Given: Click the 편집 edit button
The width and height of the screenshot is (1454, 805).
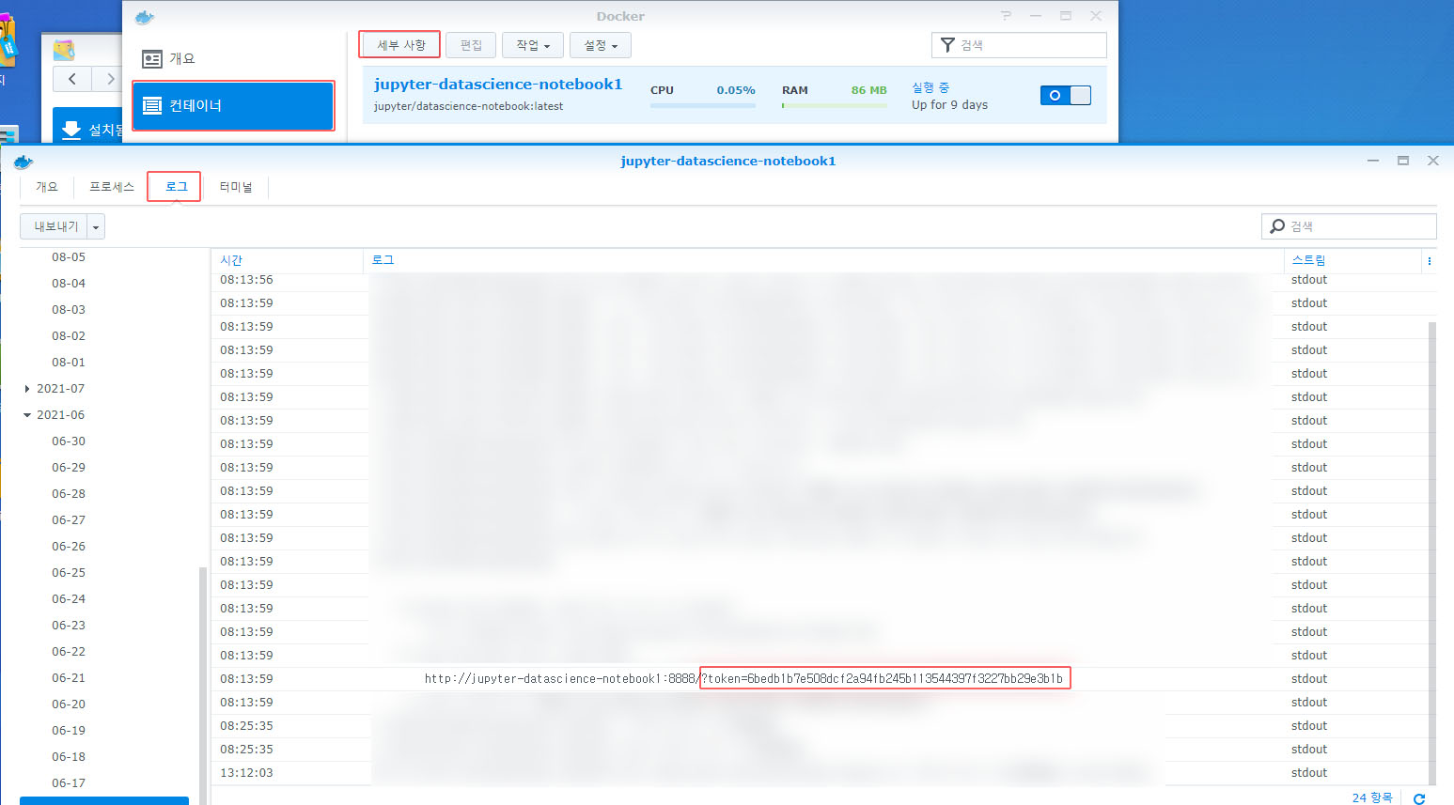Looking at the screenshot, I should 471,45.
